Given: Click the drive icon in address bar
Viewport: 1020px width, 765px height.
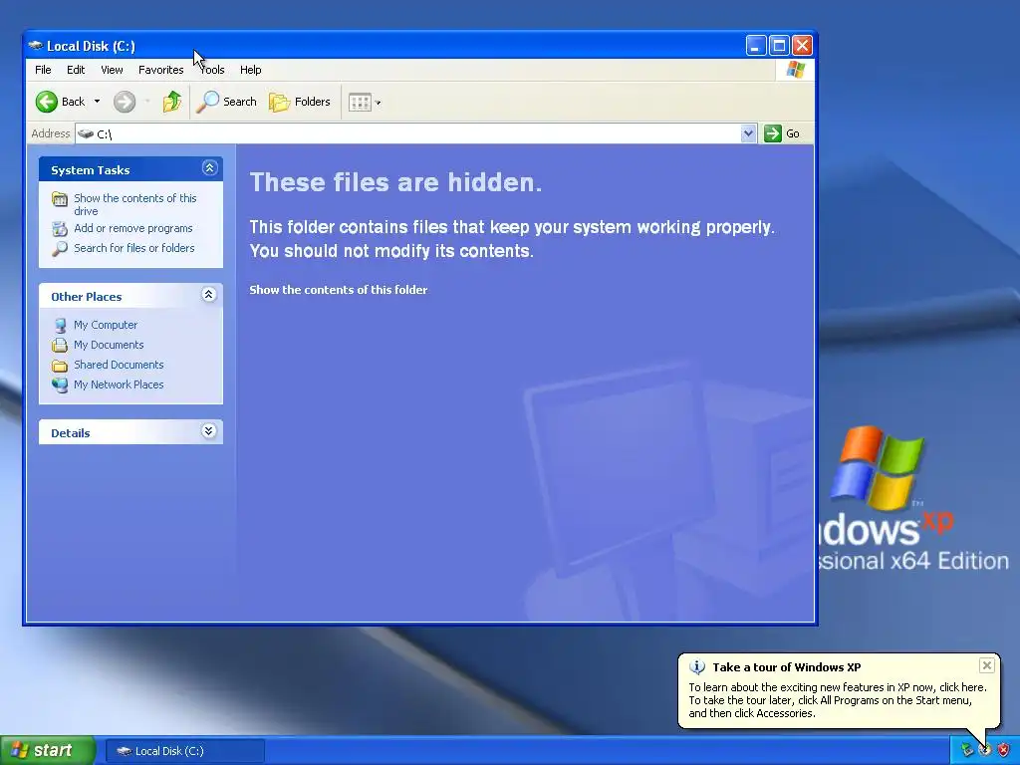Looking at the screenshot, I should [x=86, y=134].
